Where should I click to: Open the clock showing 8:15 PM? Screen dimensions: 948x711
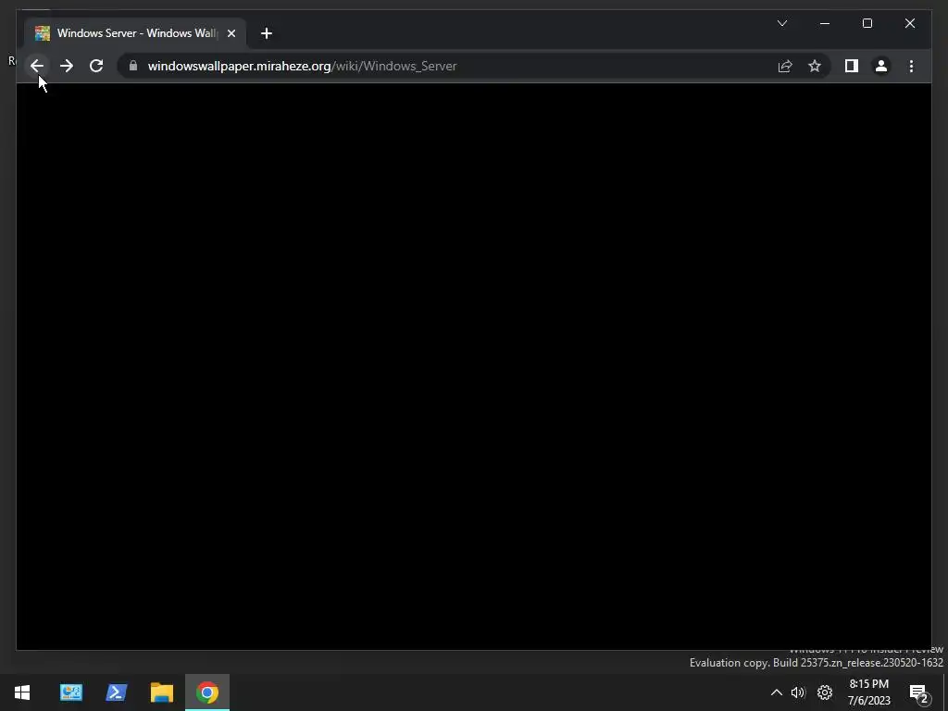point(868,692)
